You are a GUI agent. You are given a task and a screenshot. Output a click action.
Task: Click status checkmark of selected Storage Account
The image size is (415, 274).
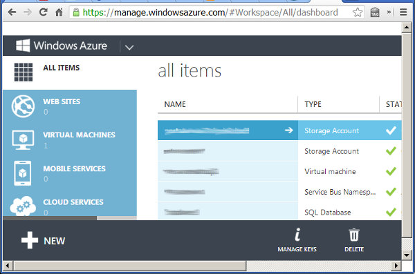391,130
